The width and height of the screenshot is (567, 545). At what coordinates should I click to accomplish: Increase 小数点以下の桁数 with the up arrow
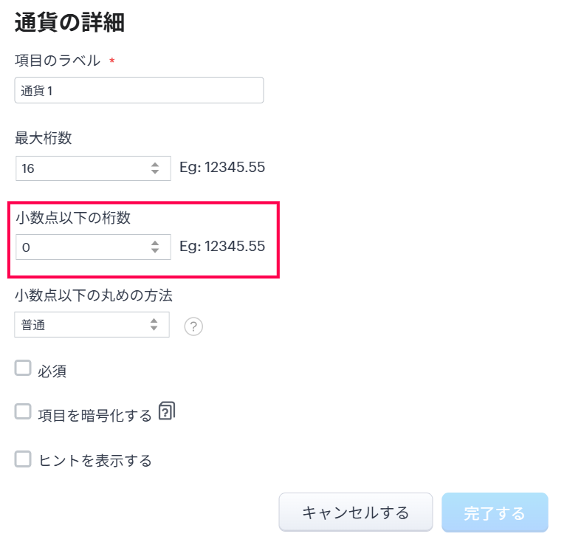(x=155, y=243)
